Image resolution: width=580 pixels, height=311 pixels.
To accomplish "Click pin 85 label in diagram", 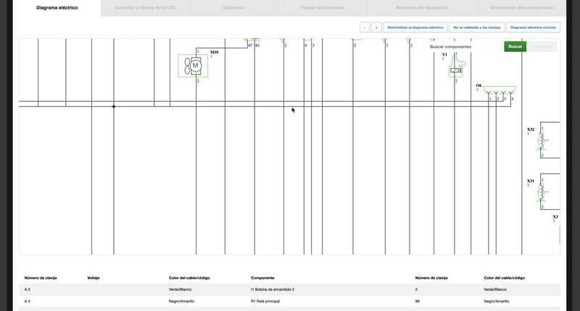I will click(257, 46).
